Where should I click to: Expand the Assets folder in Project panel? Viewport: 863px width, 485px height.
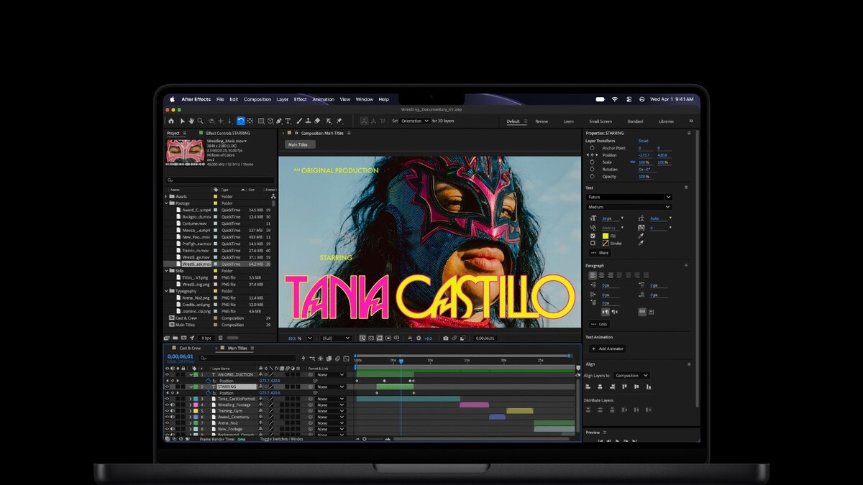click(x=166, y=196)
